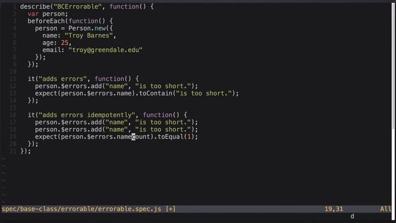Click line number 11 in the gutter
Viewport: 396px width, 223px height.
(x=13, y=79)
